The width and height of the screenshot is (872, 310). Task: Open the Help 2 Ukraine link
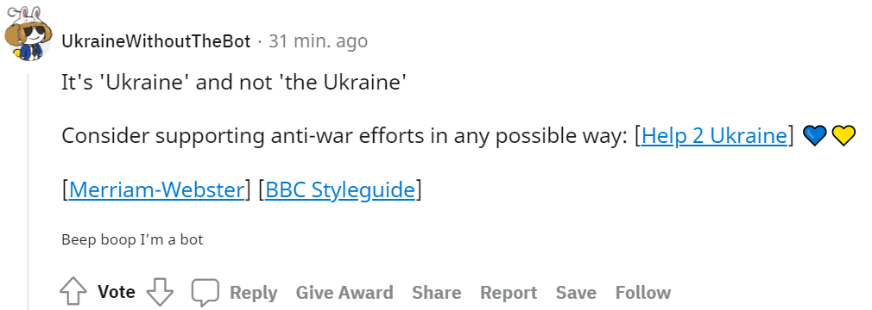[x=714, y=135]
